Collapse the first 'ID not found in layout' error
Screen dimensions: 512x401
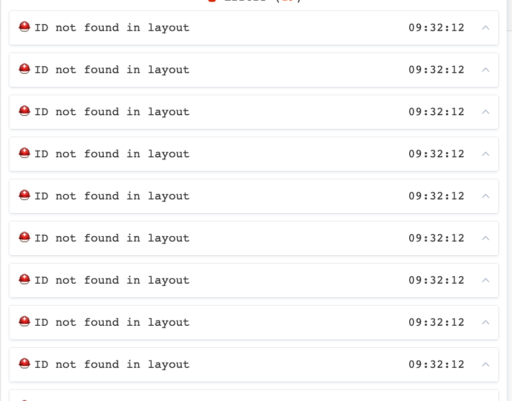485,27
